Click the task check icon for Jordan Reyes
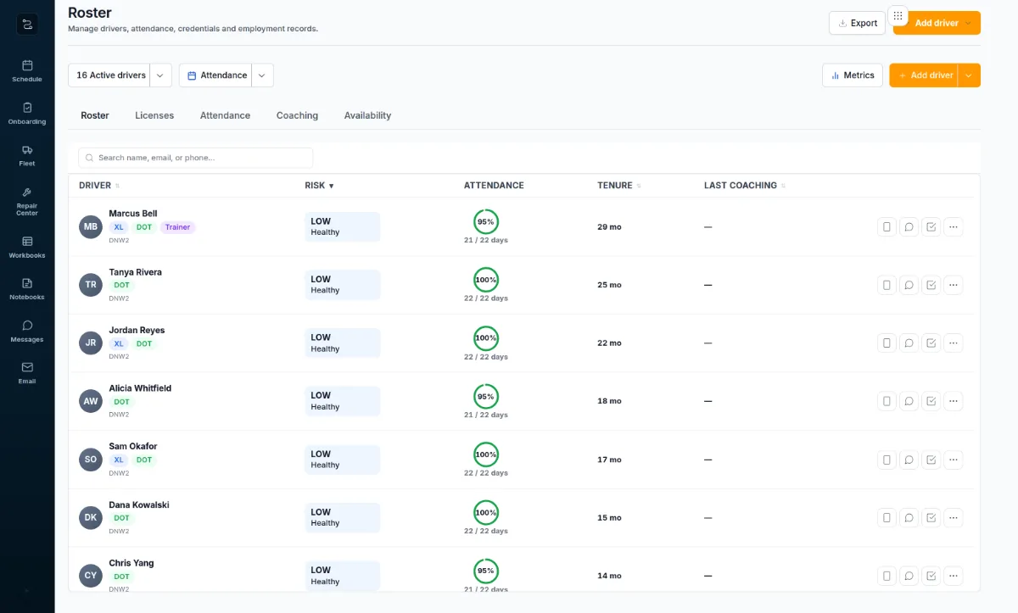This screenshot has height=613, width=1018. coord(931,343)
